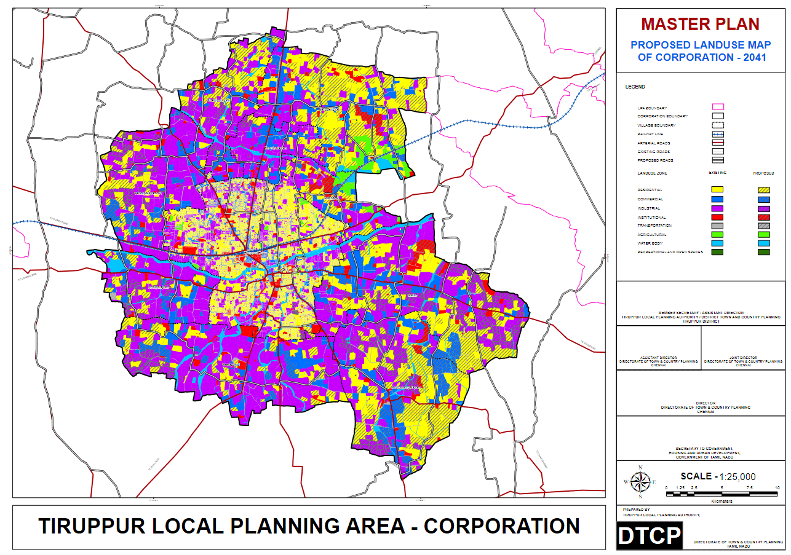Click the kilometers scale bar
Screen dimensions: 791x555
point(723,494)
